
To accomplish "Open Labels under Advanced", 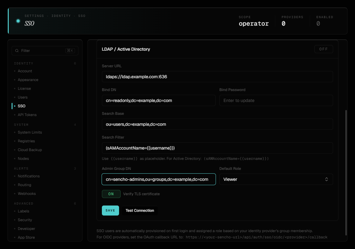I will point(23,211).
